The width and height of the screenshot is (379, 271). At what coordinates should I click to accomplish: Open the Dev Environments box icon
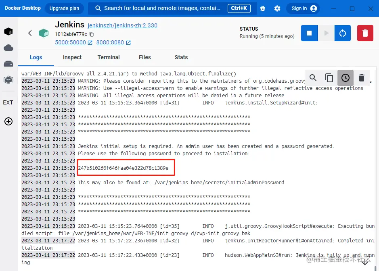pyautogui.click(x=8, y=80)
